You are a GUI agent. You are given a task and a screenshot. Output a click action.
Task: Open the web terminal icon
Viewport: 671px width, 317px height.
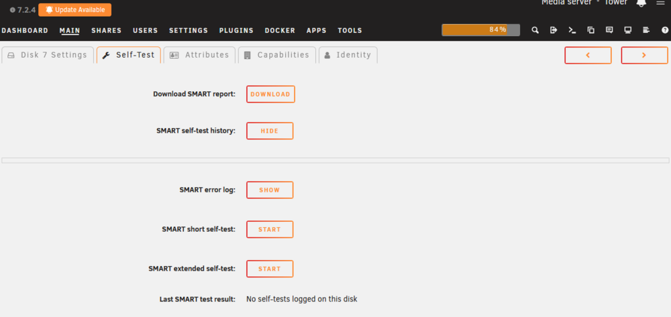coord(572,30)
